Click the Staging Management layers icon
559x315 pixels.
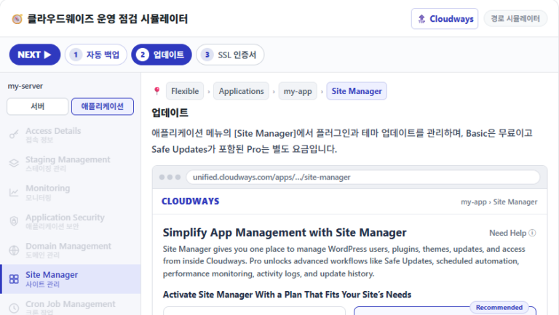14,163
